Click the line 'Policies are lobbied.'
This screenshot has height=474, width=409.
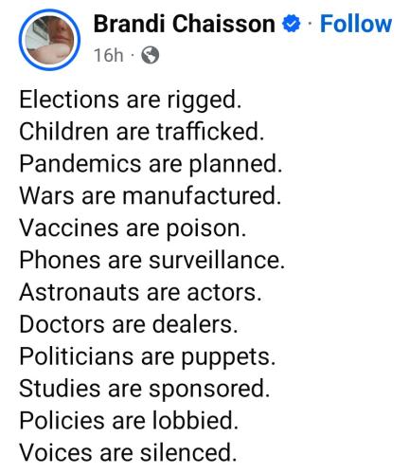129,421
